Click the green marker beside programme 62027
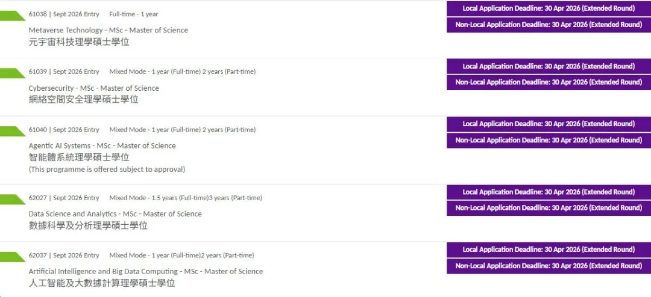 (x=12, y=200)
